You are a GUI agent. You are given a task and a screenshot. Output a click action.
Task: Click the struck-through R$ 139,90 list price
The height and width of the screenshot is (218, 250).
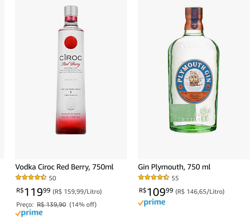point(52,205)
